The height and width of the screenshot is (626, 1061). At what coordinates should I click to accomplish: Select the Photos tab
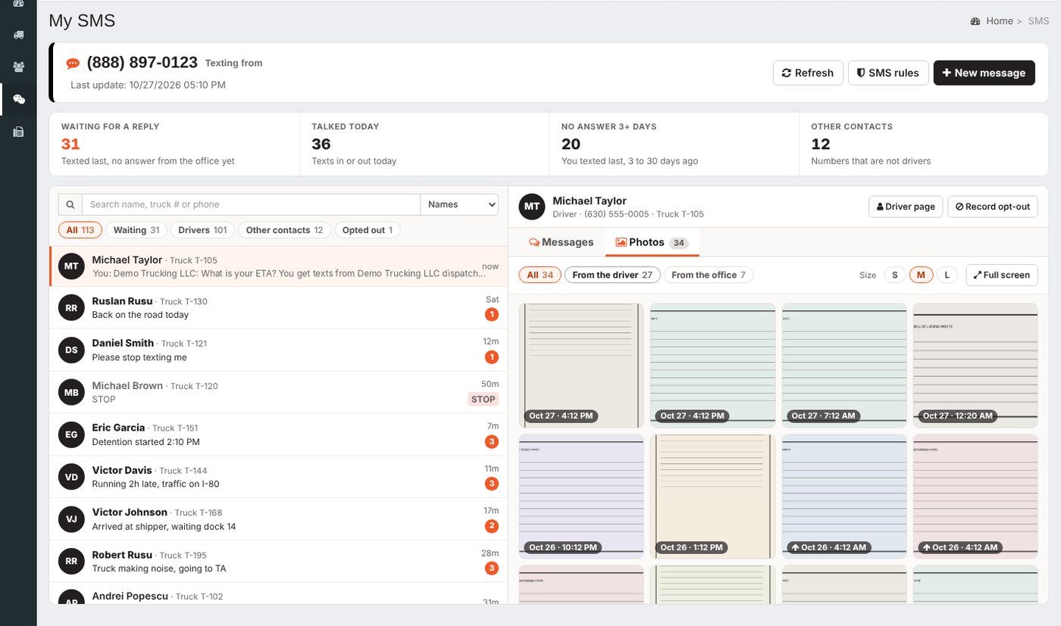coord(651,242)
